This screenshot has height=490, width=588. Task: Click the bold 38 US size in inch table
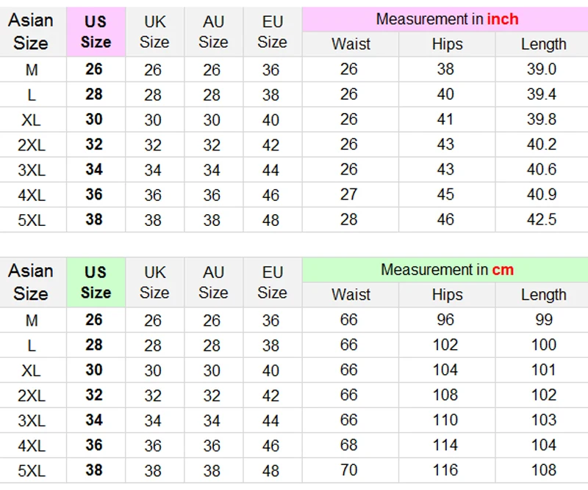94,219
